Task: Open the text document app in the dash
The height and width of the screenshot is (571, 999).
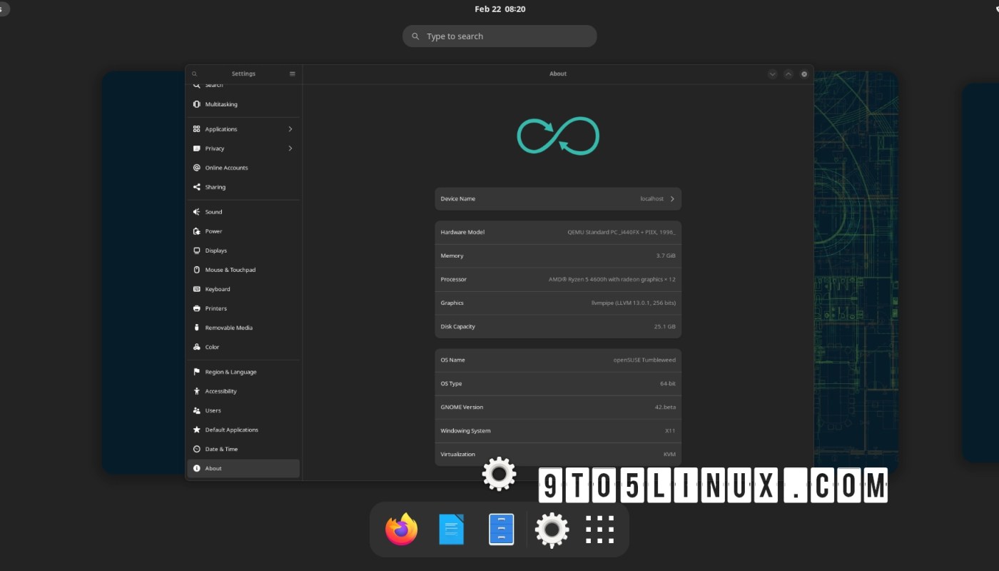Action: tap(451, 530)
